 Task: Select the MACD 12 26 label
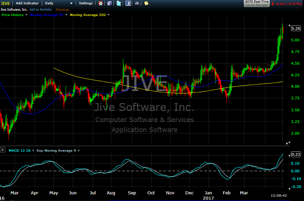point(20,150)
